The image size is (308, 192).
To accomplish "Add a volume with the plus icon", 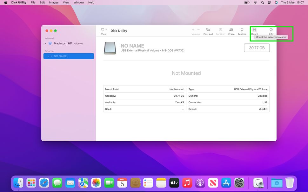I will [x=193, y=29].
